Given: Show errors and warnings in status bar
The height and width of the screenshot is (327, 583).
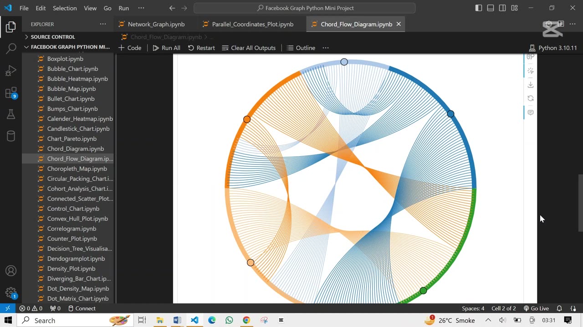Looking at the screenshot, I should (31, 308).
